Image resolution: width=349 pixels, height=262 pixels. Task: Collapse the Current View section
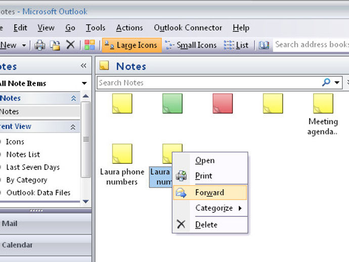click(73, 127)
